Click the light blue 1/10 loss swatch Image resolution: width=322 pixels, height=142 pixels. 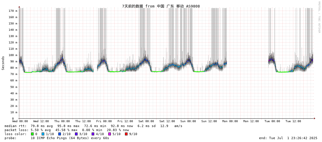tap(43, 134)
